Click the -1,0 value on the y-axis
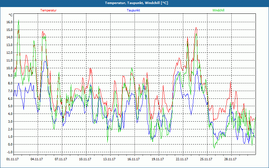 (10, 152)
